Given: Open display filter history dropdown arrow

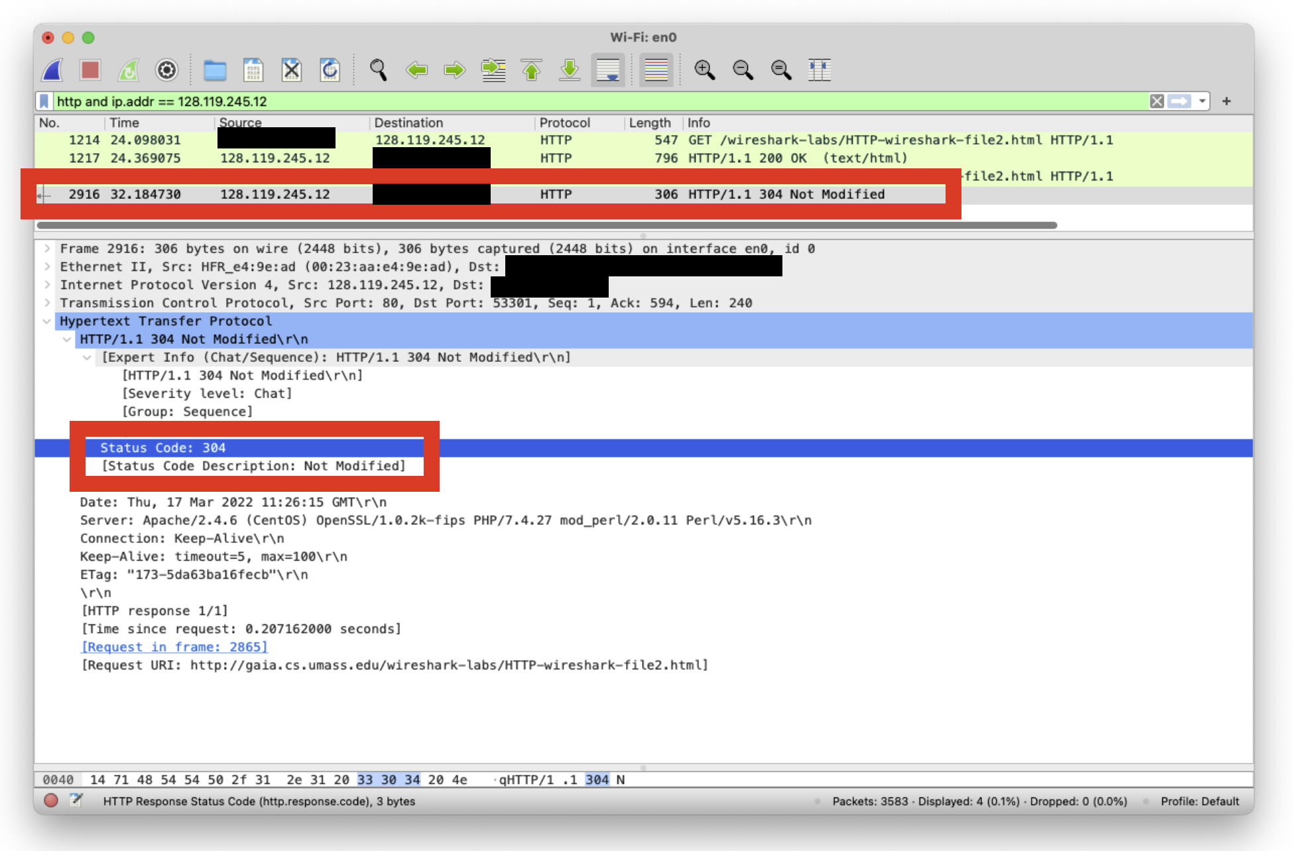Looking at the screenshot, I should (x=1201, y=101).
